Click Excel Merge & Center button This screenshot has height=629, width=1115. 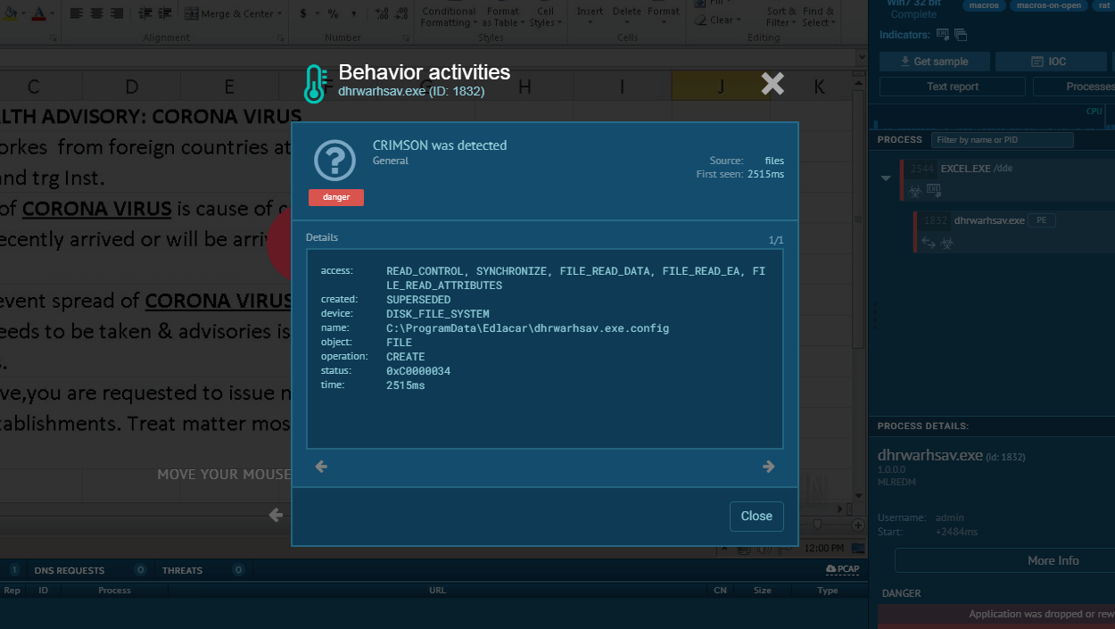point(234,13)
